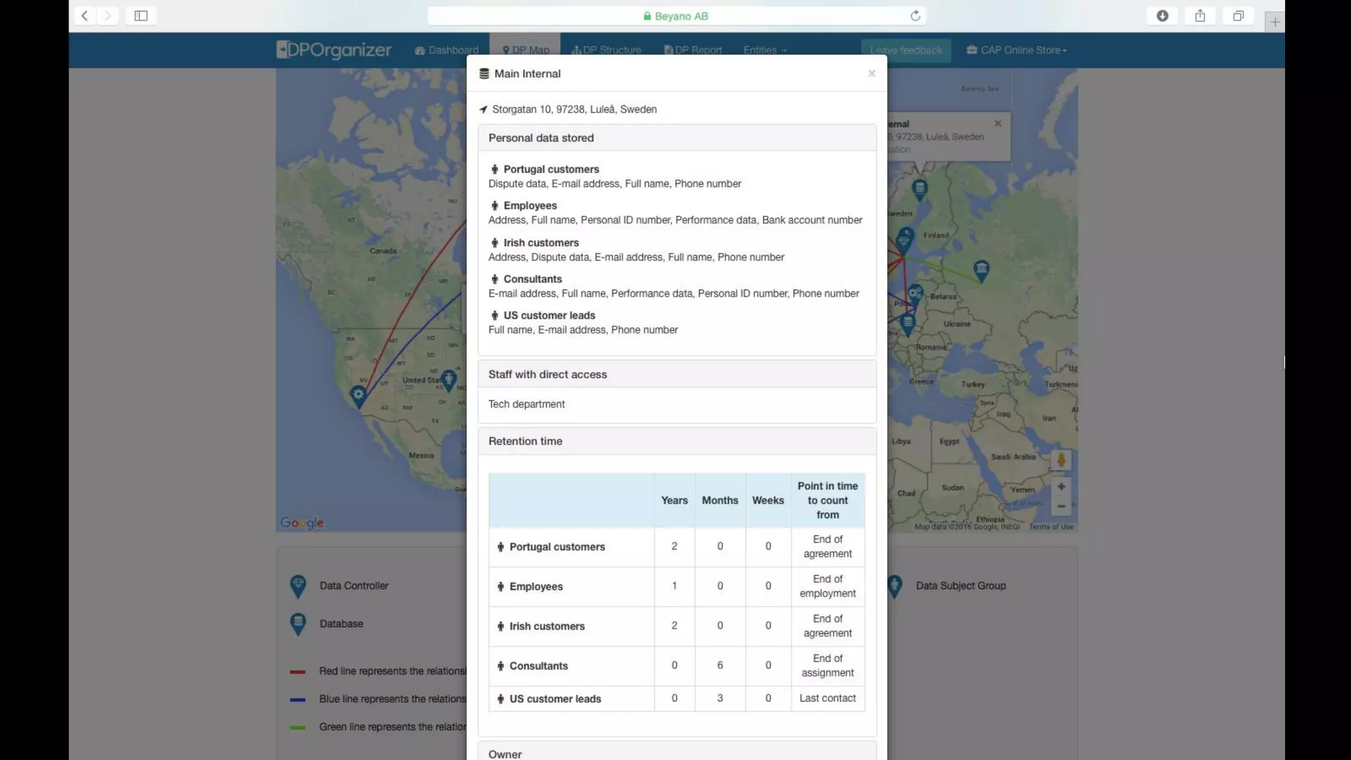Click the Street View pegman icon
Screen dimensions: 1351x760
click(x=1061, y=460)
